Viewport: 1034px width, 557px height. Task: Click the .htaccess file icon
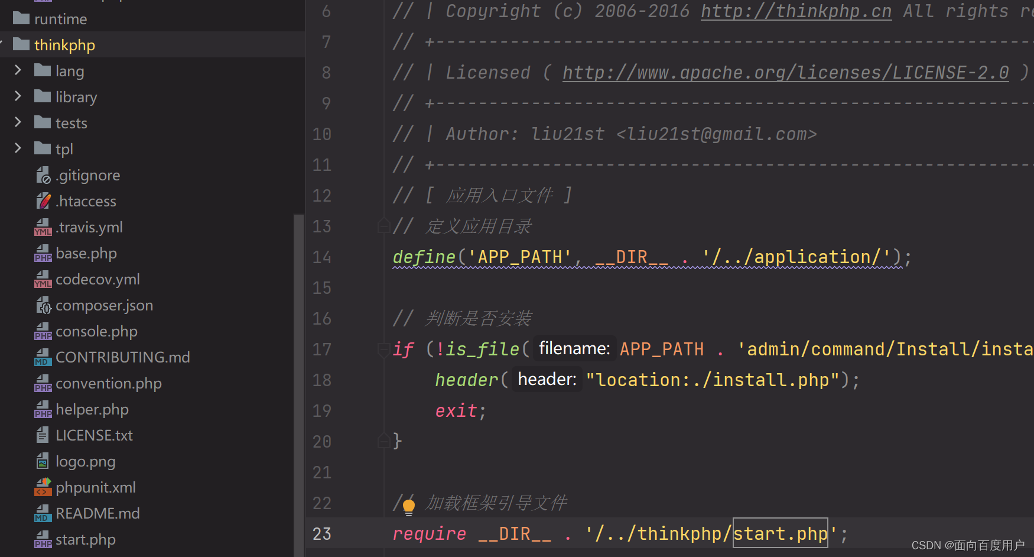pos(43,201)
